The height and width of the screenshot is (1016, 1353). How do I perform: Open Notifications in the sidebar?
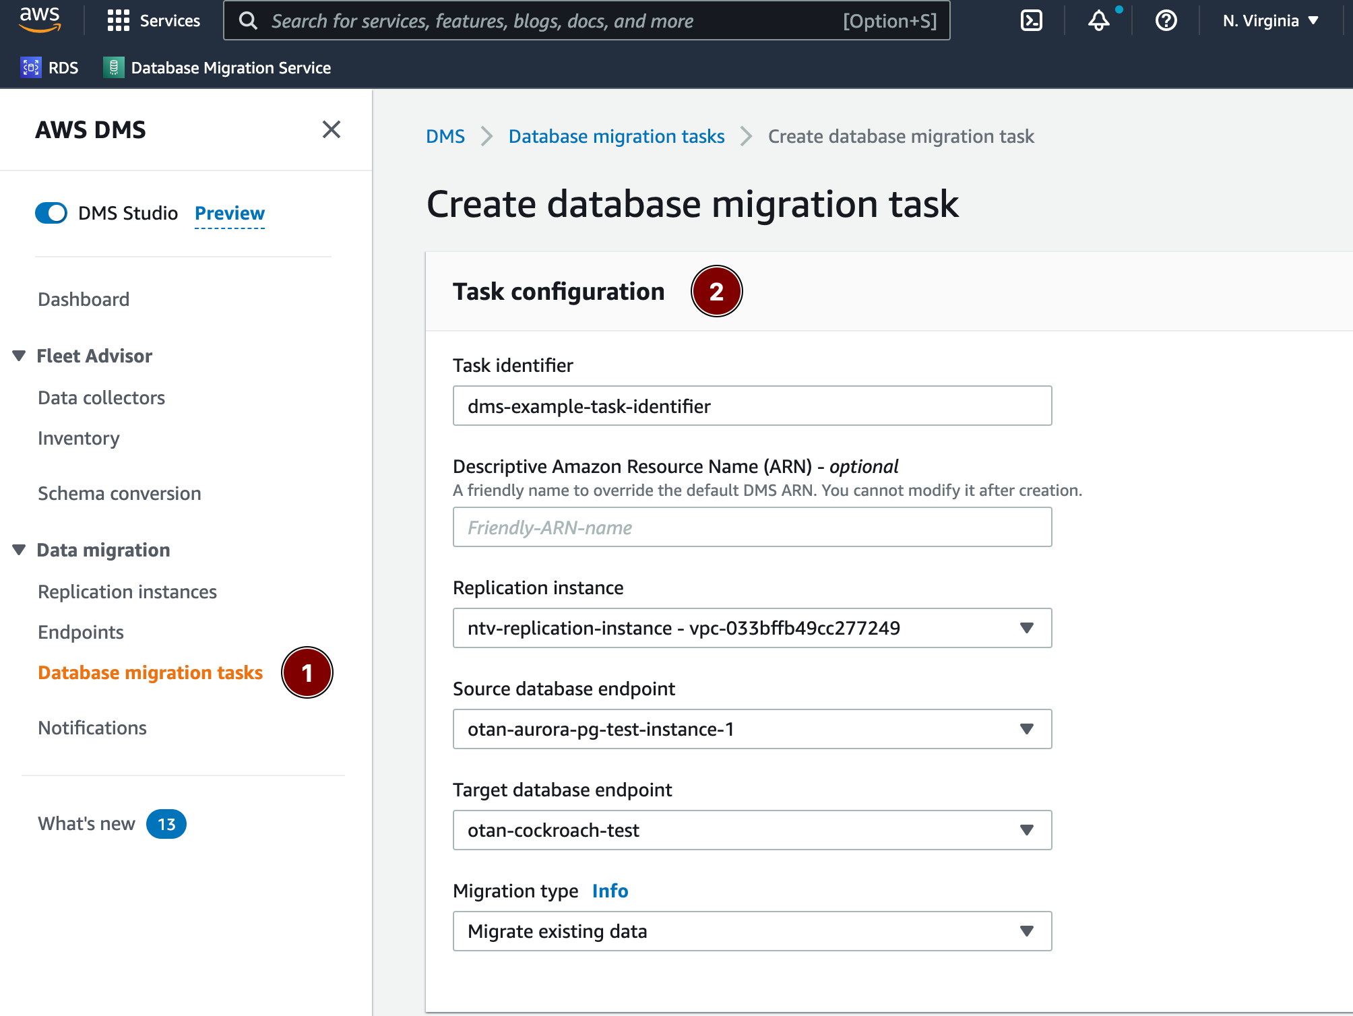pyautogui.click(x=92, y=728)
